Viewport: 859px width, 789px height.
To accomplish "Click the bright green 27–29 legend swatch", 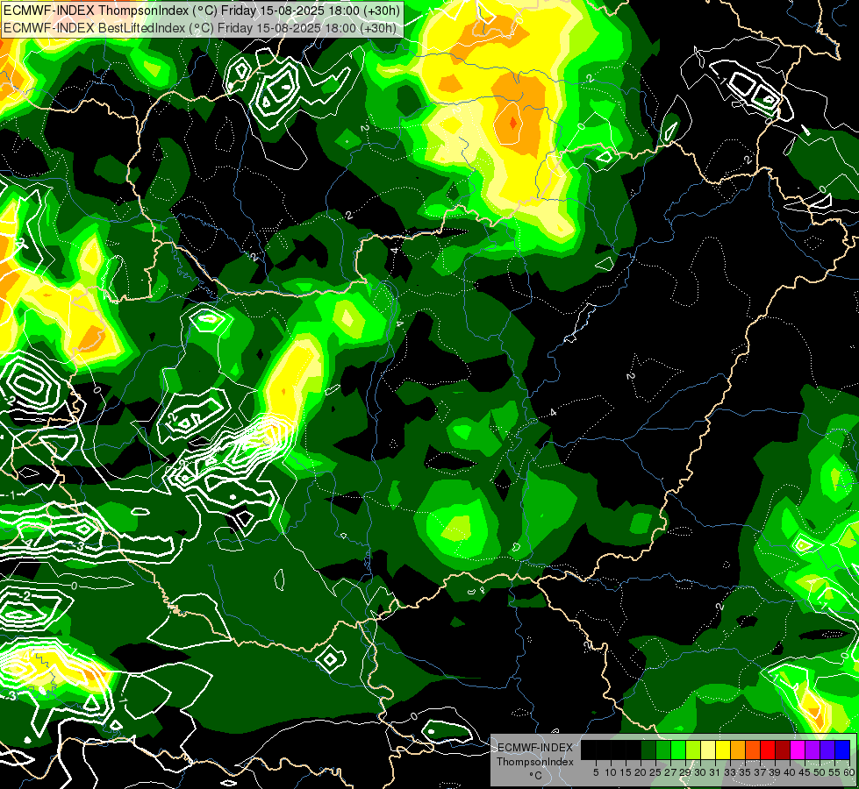I will [x=678, y=750].
